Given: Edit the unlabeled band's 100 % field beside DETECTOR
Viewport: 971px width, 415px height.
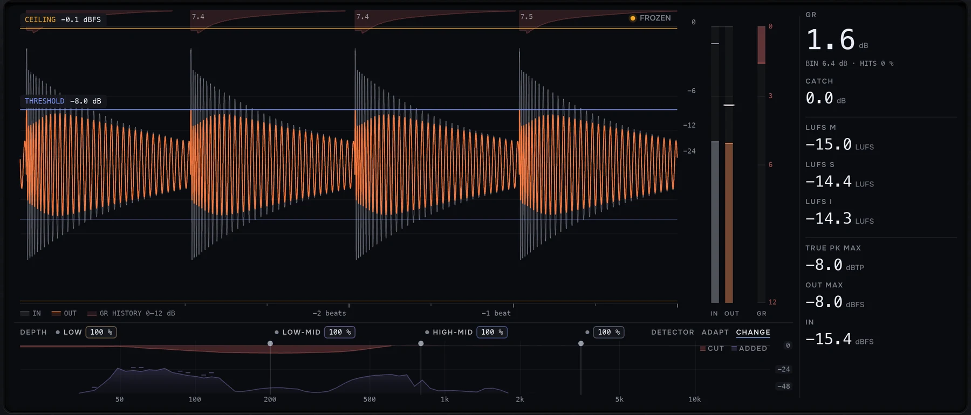Looking at the screenshot, I should click(x=608, y=333).
